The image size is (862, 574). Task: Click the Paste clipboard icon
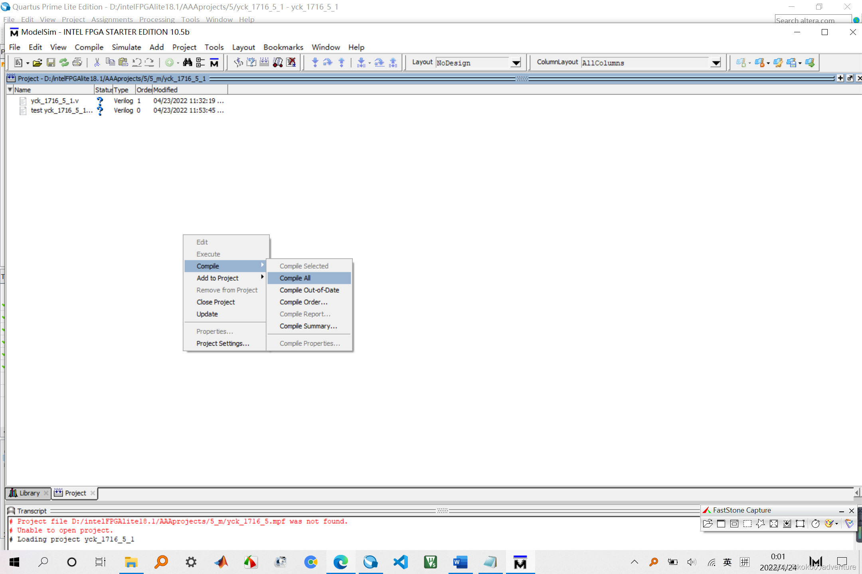123,63
